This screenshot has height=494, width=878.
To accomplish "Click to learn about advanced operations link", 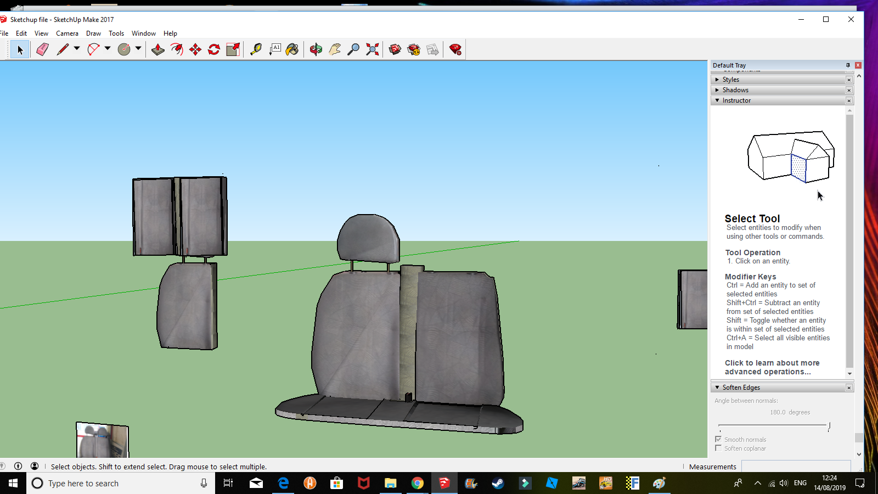I will tap(772, 367).
